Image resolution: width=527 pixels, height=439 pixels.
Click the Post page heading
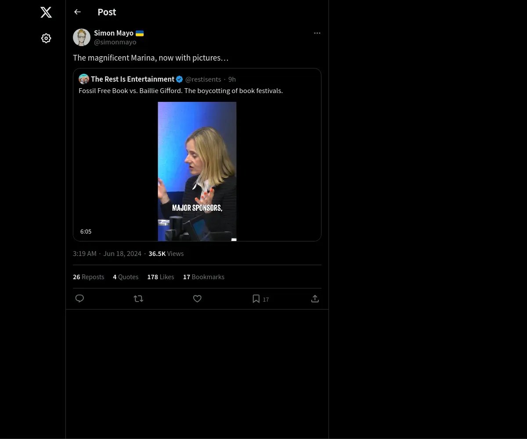click(x=107, y=12)
